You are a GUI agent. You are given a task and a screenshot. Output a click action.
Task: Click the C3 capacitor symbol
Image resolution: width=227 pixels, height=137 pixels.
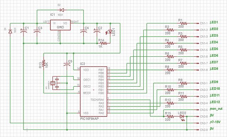tap(37, 31)
